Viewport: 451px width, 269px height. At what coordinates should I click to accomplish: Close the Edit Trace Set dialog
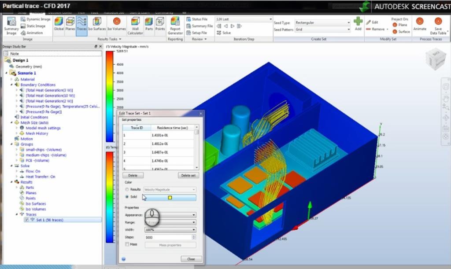pos(191,259)
